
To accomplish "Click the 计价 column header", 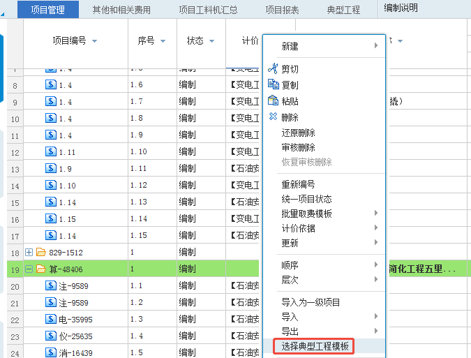I will click(x=250, y=40).
